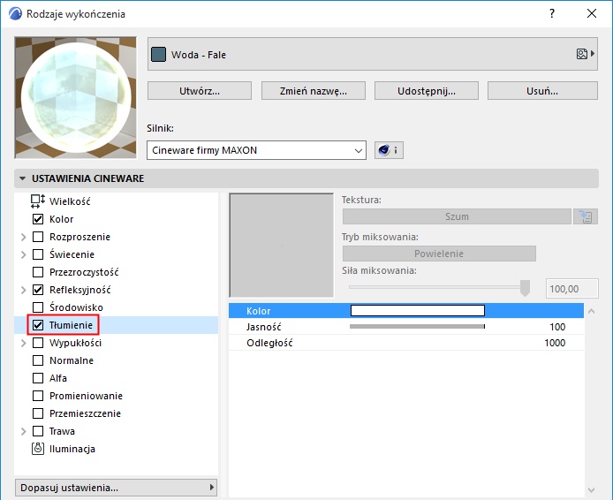Screen dimensions: 613x500
Task: Click the Woda - Fale color square icon
Action: 158,55
